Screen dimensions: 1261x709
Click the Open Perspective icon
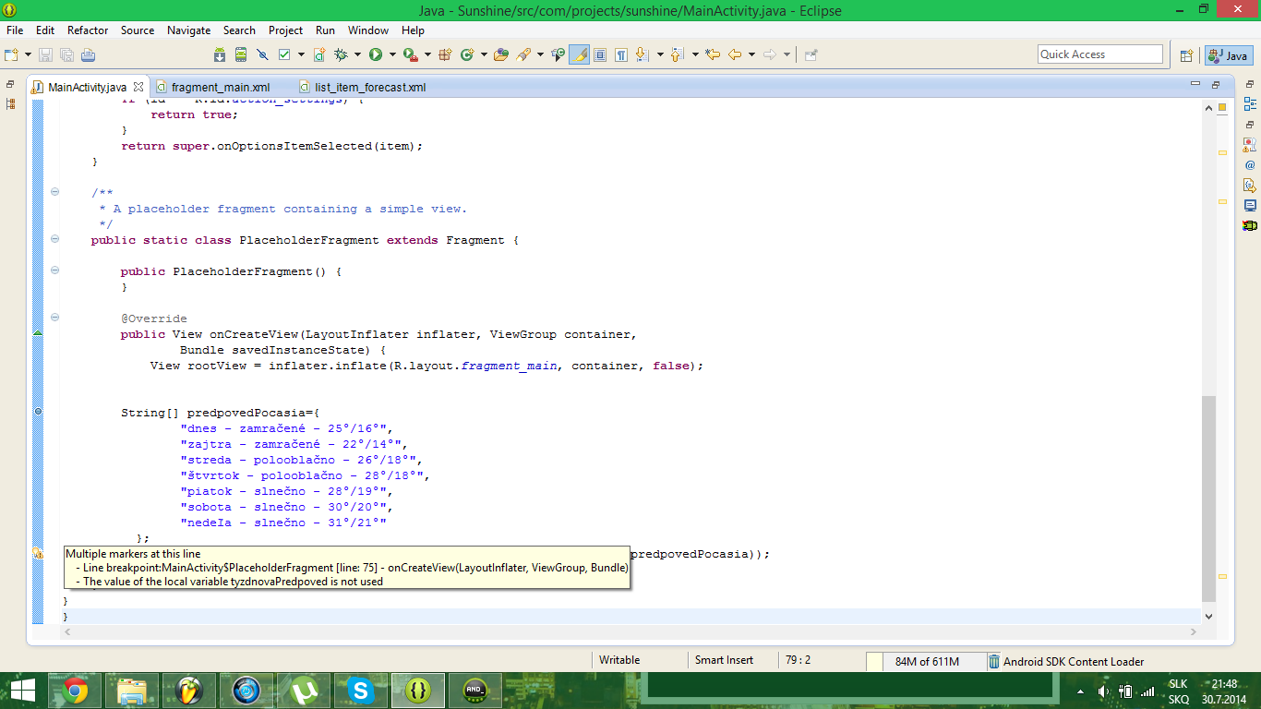[1186, 55]
